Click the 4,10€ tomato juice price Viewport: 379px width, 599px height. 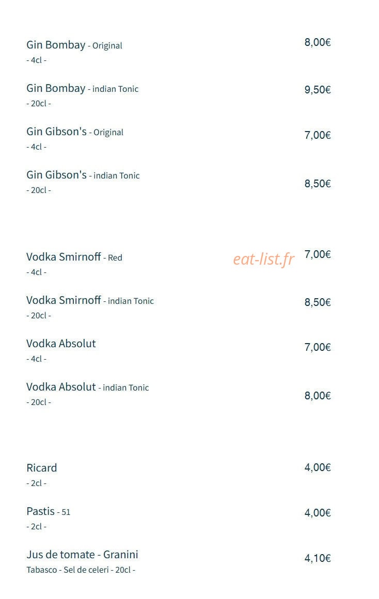coord(318,559)
